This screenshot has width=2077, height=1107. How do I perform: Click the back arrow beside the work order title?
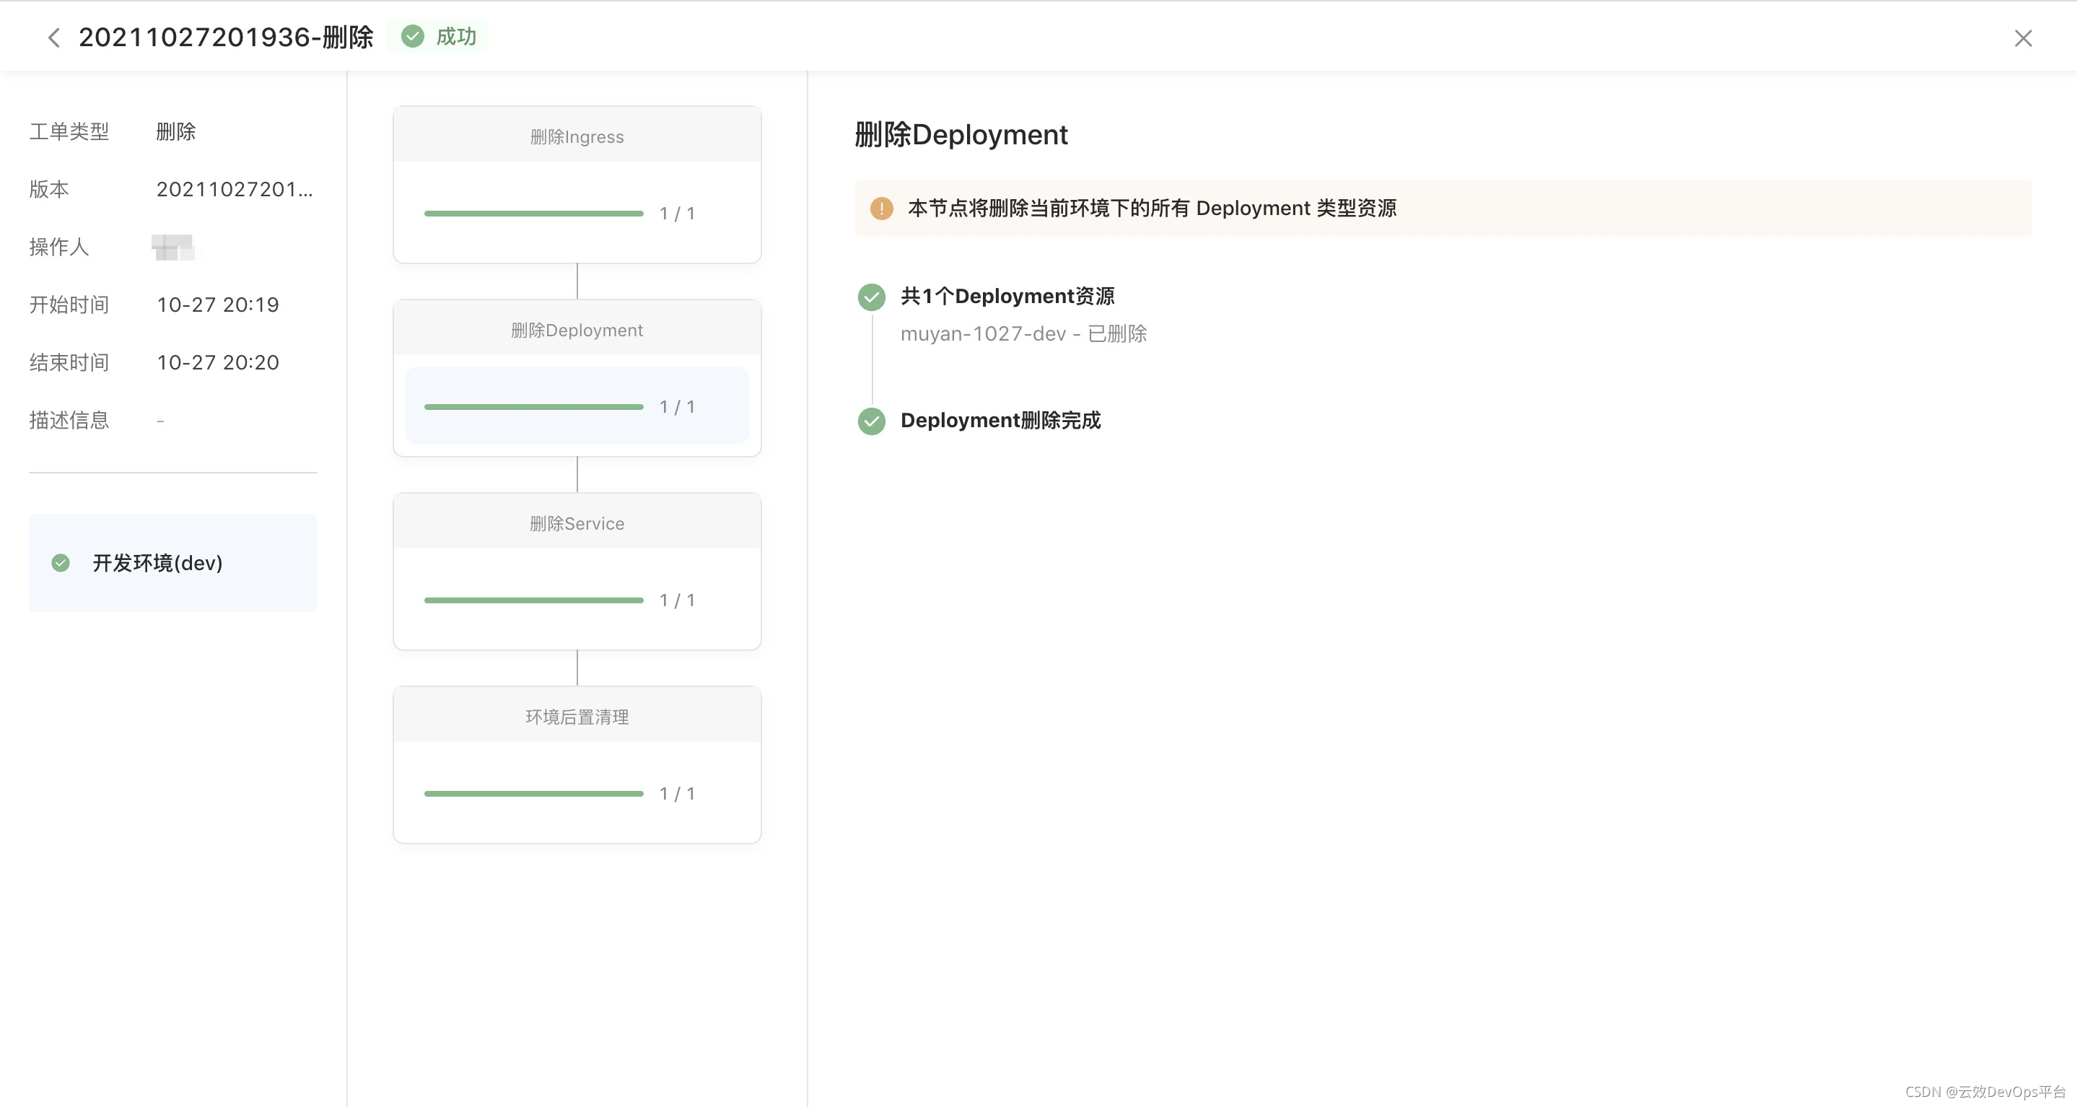[54, 37]
